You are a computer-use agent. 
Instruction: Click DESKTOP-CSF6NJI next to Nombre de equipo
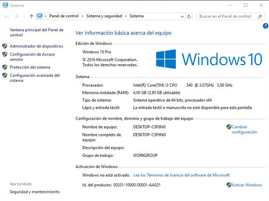(x=150, y=127)
